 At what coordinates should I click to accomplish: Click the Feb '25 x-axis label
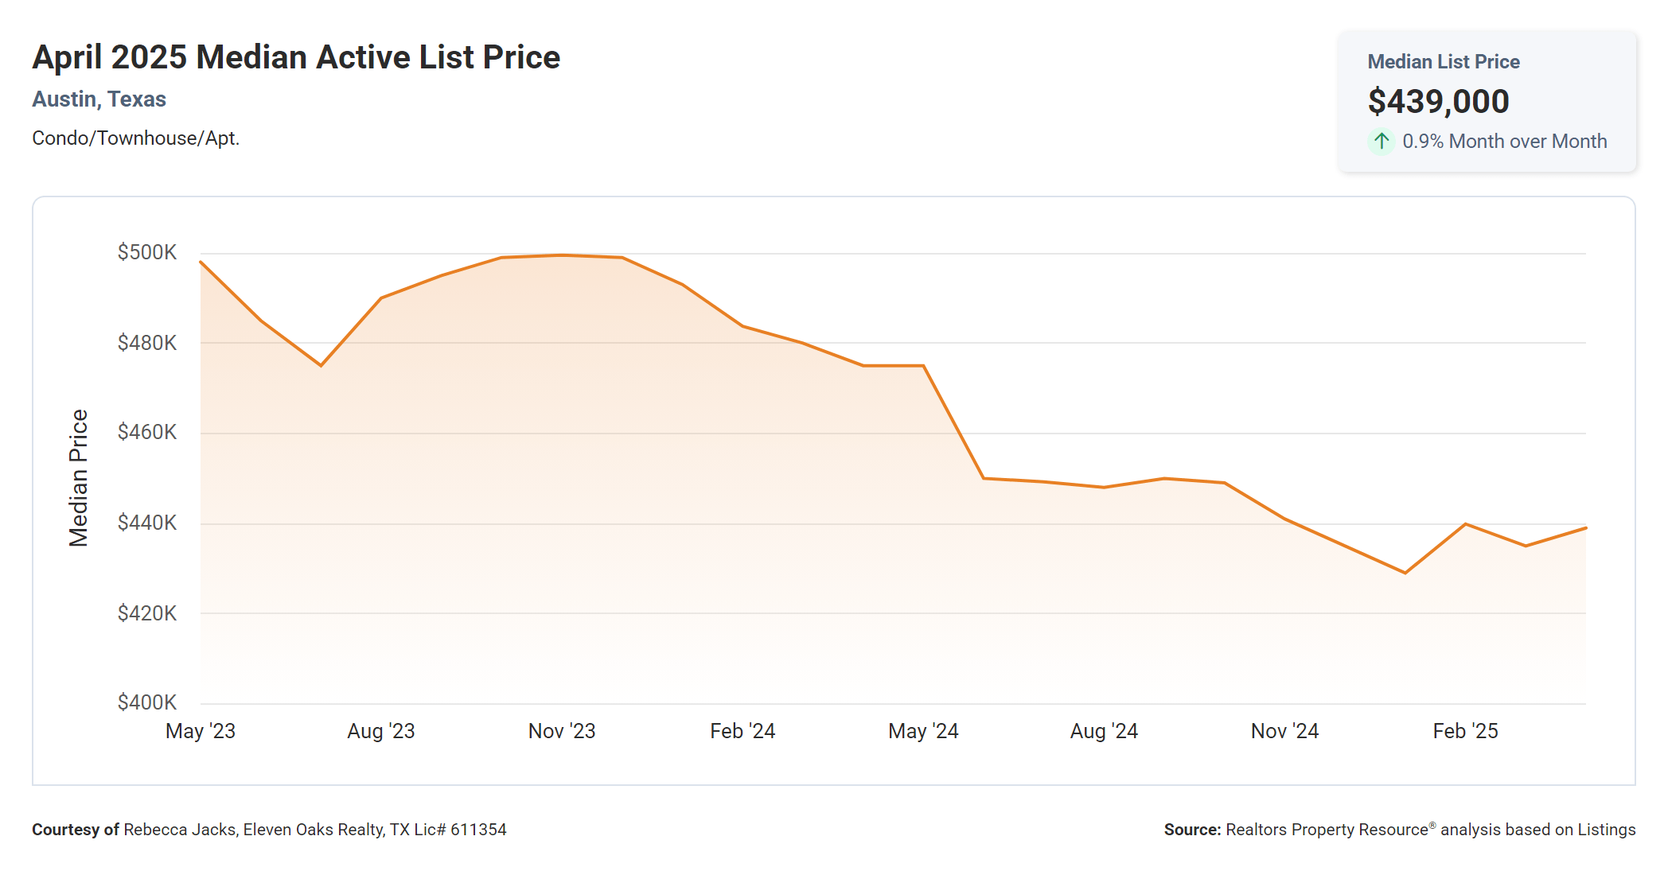pos(1465,731)
